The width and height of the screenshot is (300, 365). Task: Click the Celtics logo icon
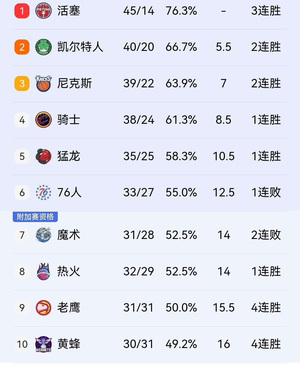click(x=43, y=47)
